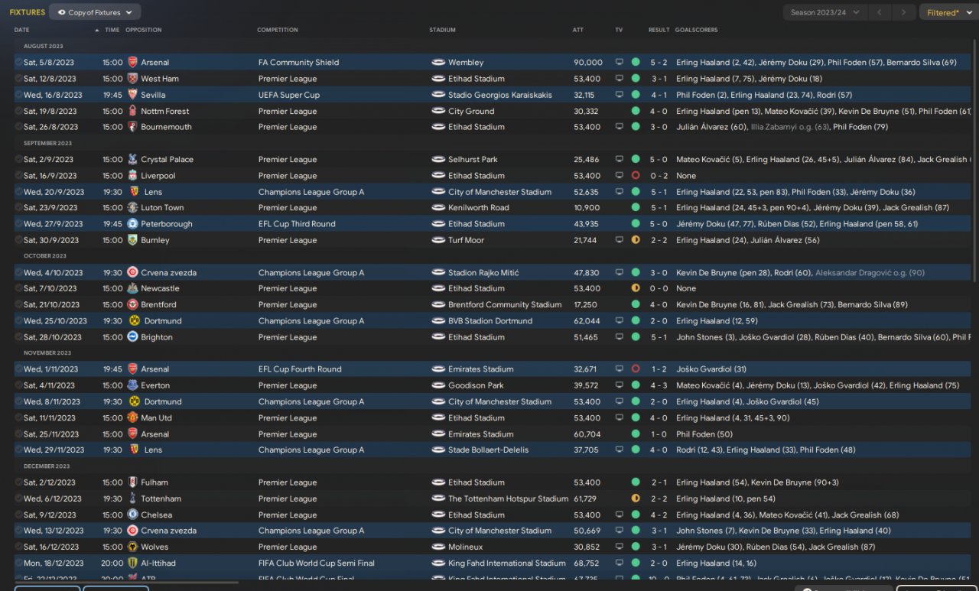Open the Filtered dropdown

coord(948,12)
